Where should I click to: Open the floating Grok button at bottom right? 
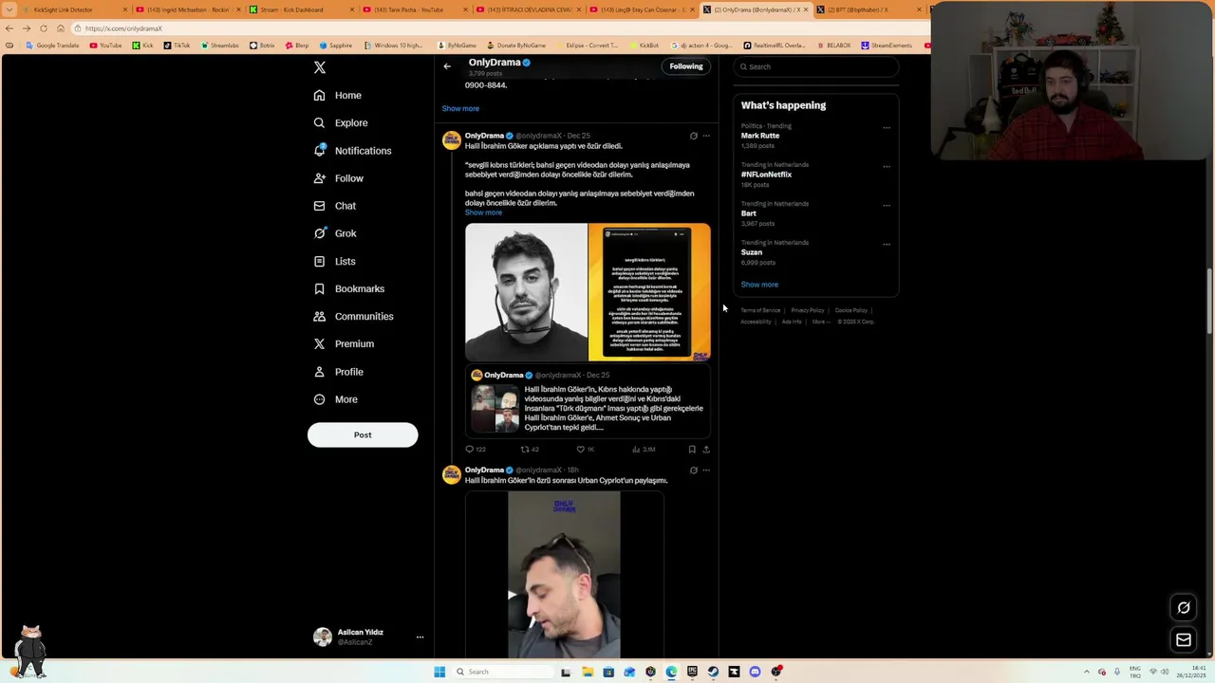point(1184,608)
